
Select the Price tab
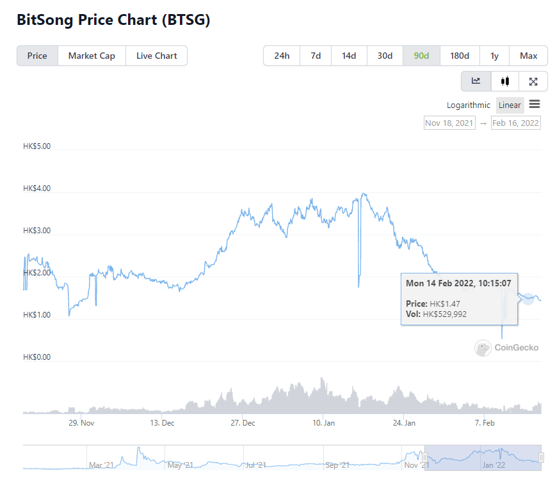click(x=37, y=56)
